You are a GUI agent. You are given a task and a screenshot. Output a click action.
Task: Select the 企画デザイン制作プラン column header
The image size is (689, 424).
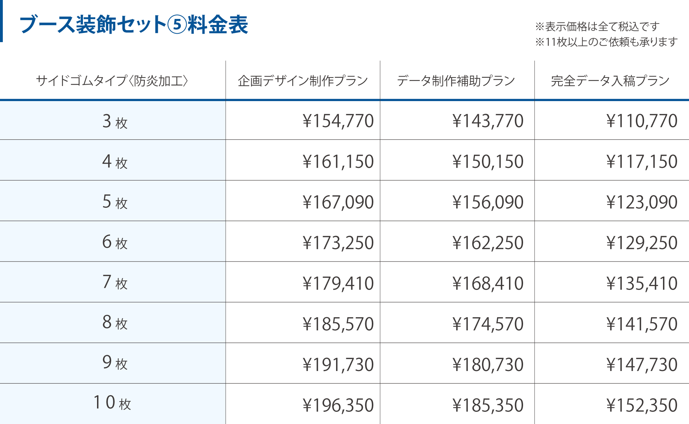[x=303, y=81]
